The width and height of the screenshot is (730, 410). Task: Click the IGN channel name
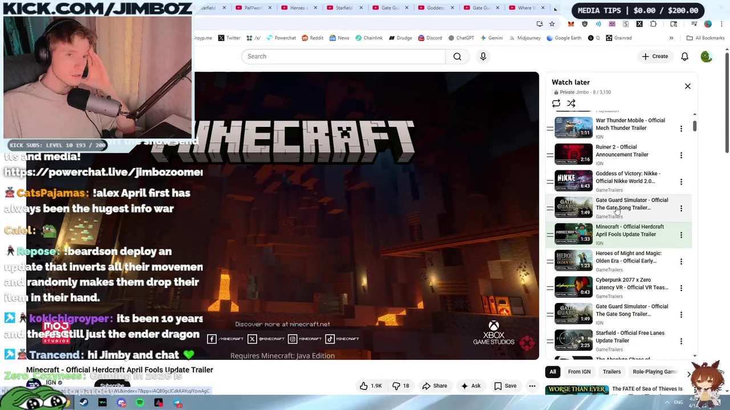pos(51,382)
